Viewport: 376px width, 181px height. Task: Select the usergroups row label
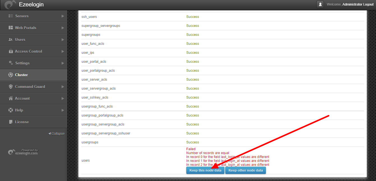coord(90,142)
